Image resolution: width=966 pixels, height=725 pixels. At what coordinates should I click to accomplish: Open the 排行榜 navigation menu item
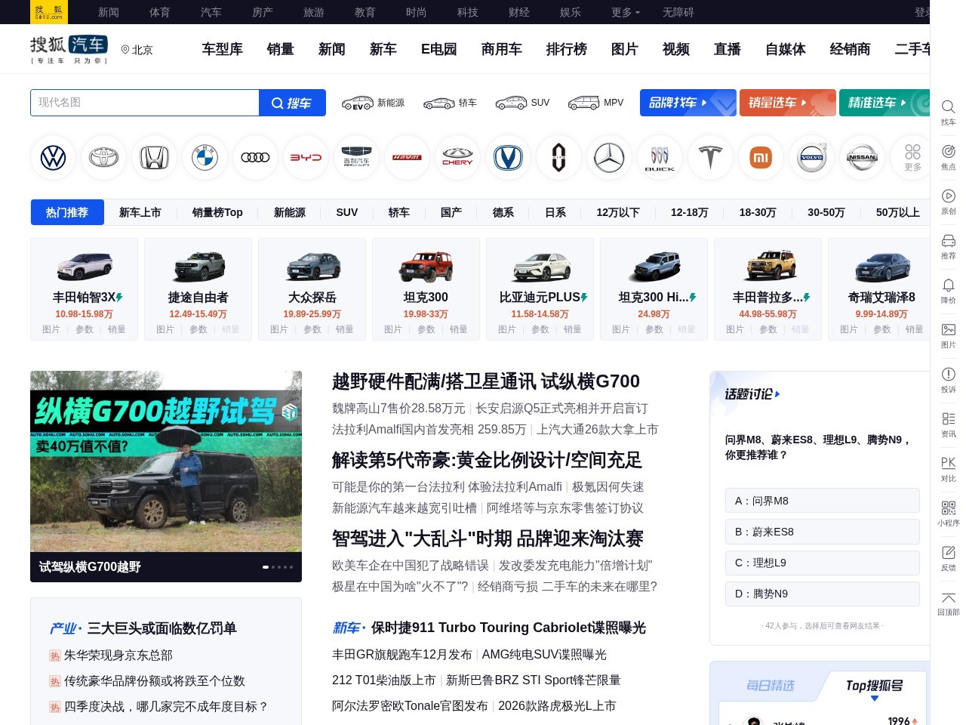566,49
